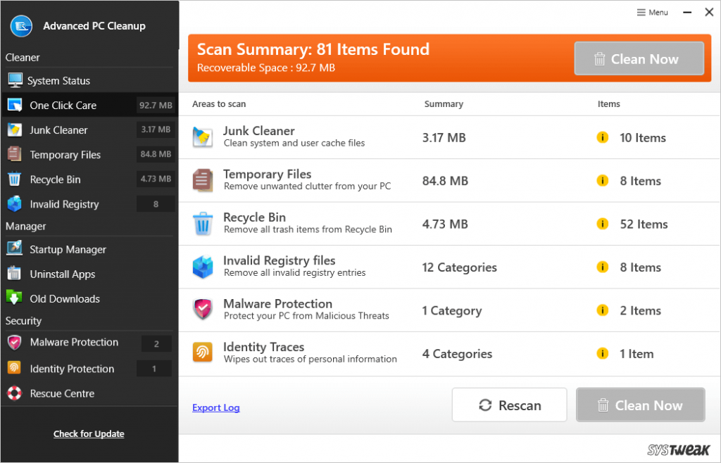The image size is (721, 463).
Task: Go to Uninstall Apps
Action: [89, 274]
